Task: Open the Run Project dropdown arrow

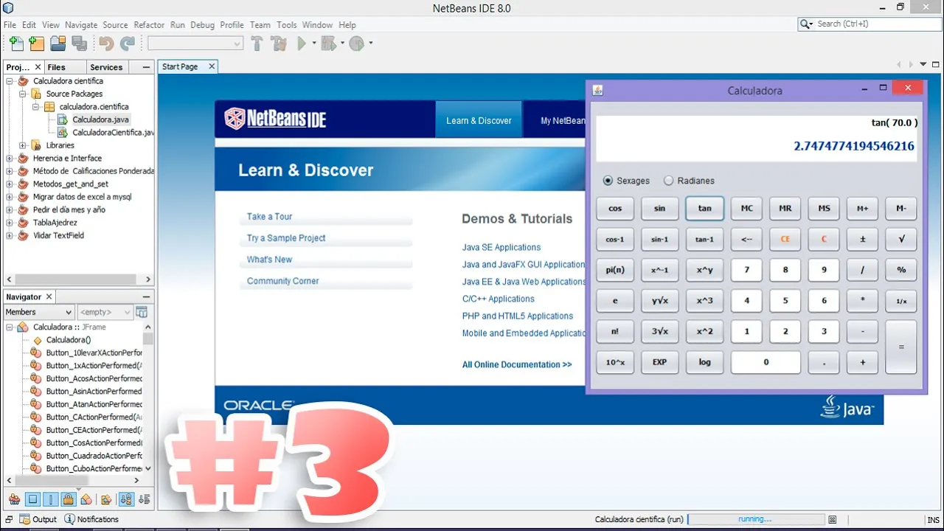Action: click(x=313, y=44)
